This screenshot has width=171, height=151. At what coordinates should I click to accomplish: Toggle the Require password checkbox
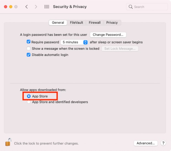coord(28,42)
